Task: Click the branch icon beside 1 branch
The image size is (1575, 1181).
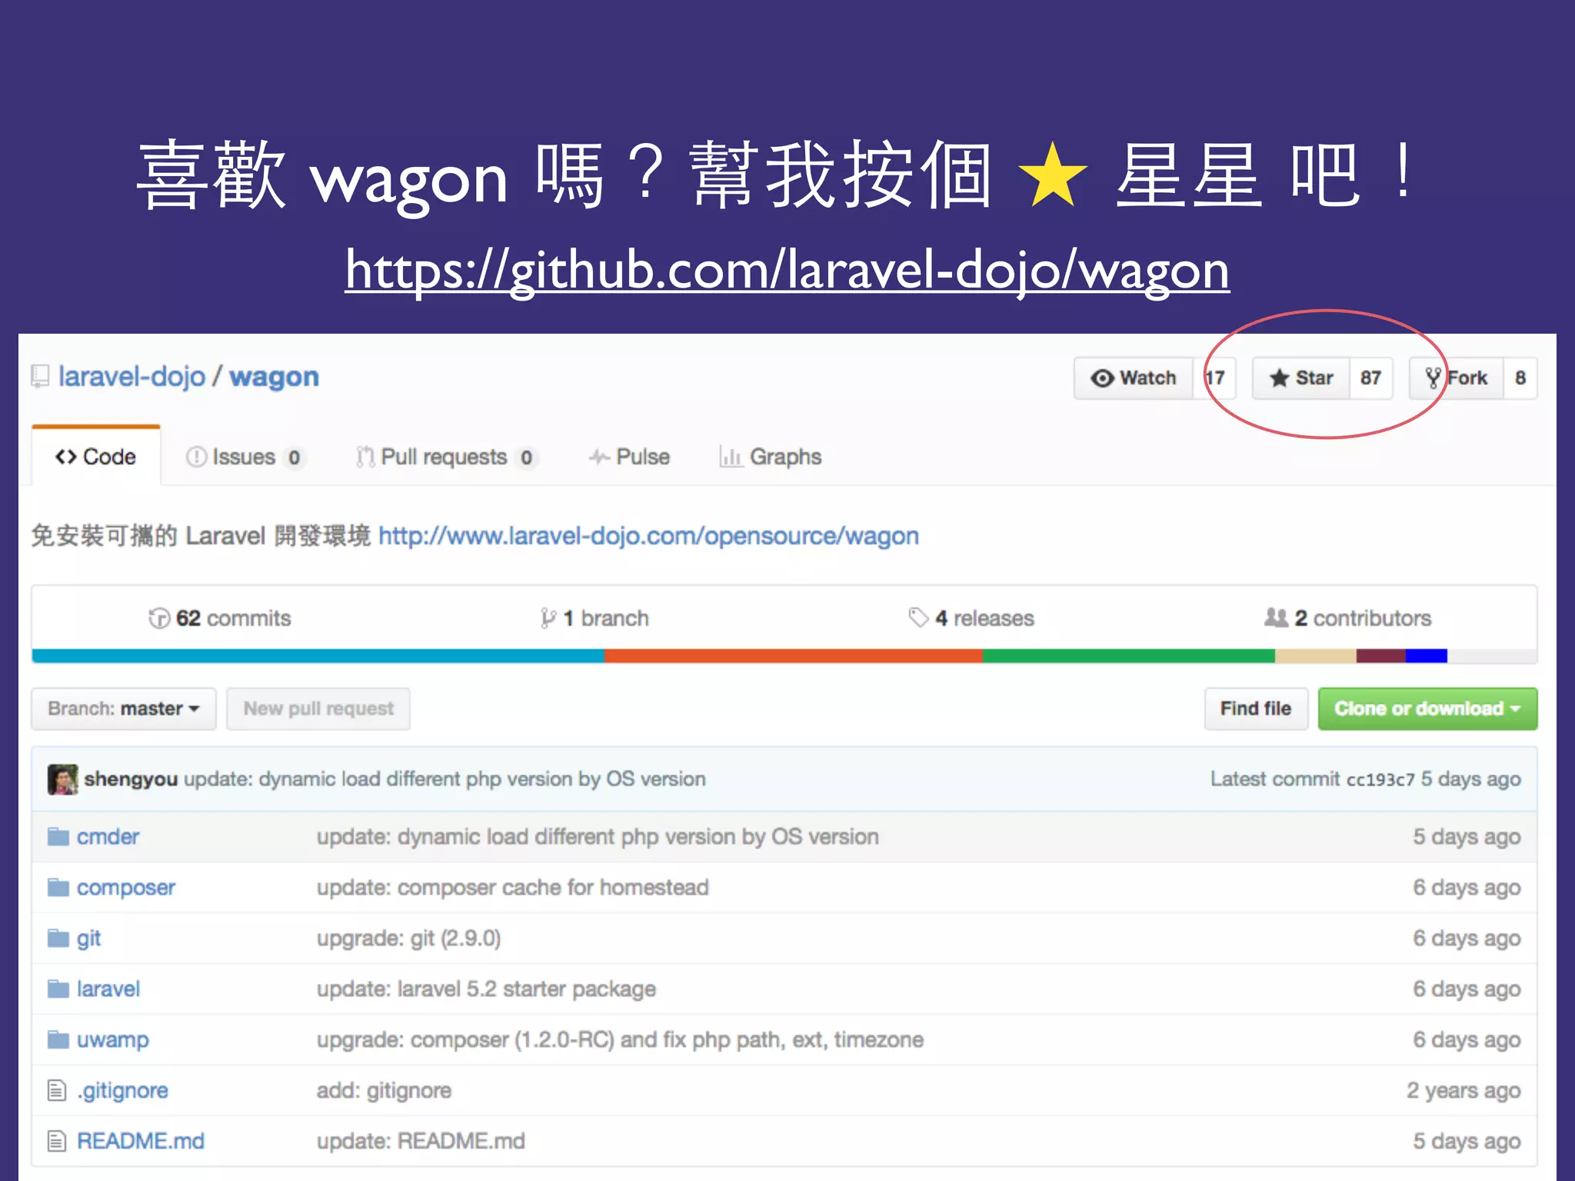Action: [548, 618]
